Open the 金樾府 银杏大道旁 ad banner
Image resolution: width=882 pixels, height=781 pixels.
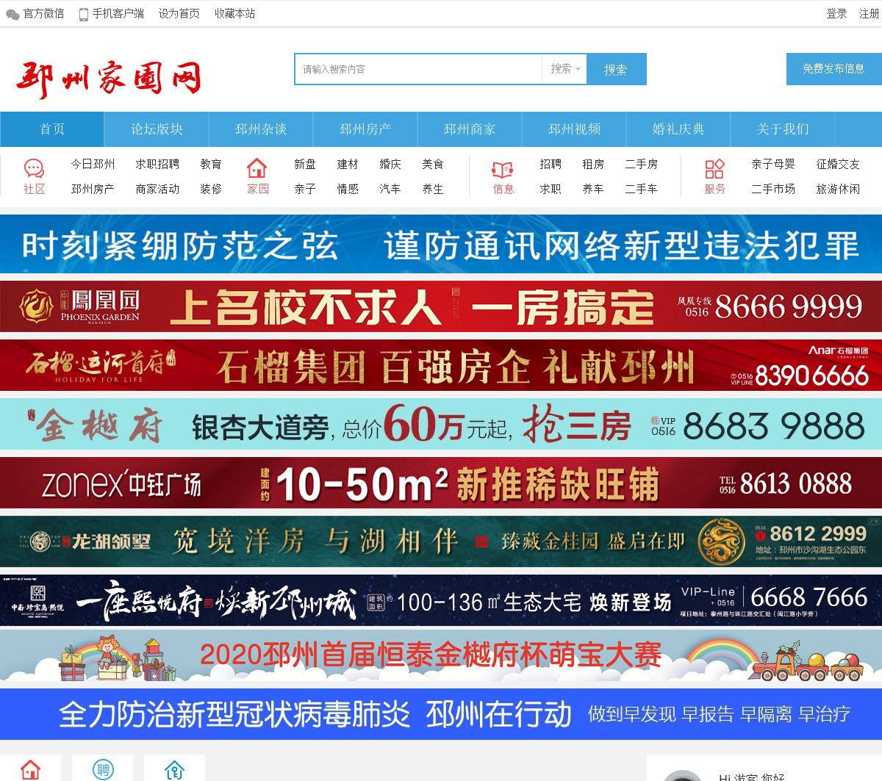(441, 424)
